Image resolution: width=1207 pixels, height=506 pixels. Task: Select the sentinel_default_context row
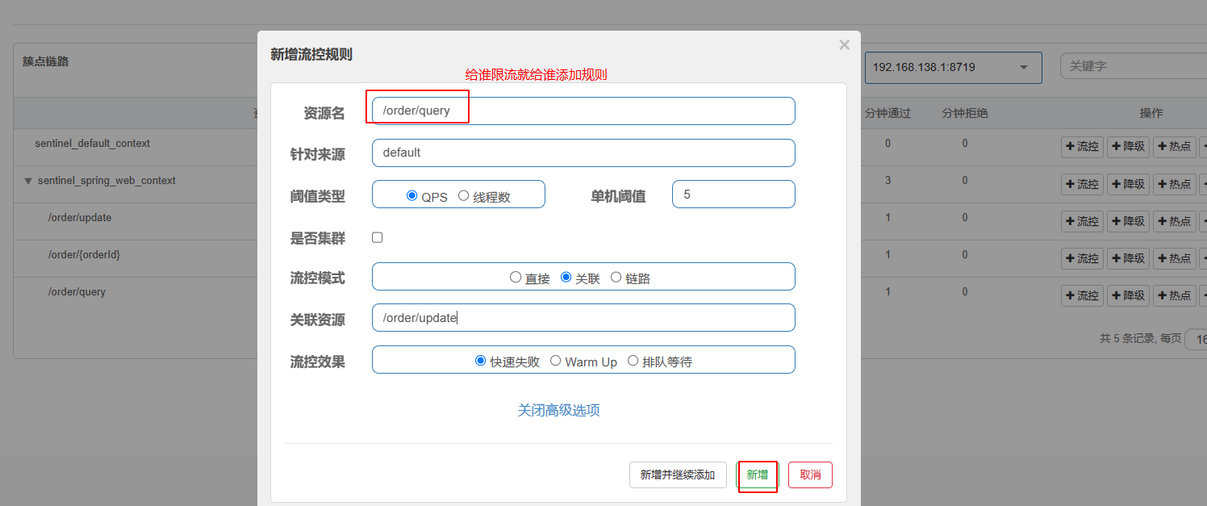point(93,143)
